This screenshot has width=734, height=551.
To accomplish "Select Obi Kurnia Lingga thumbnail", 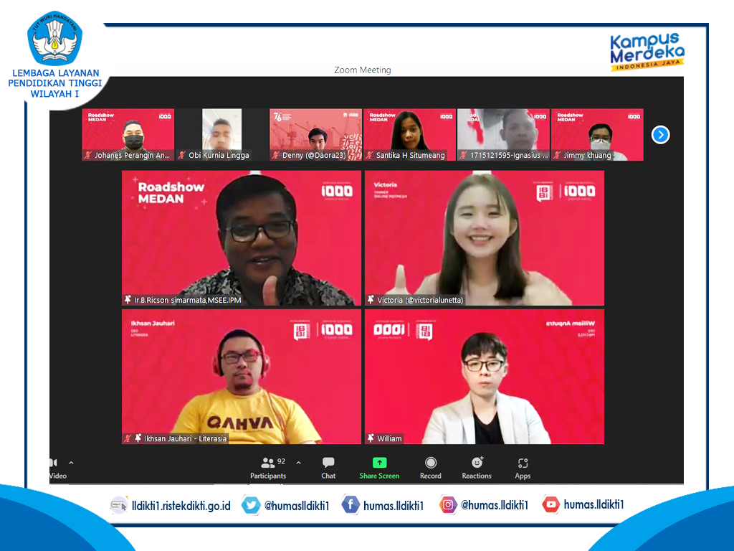I will [x=222, y=135].
